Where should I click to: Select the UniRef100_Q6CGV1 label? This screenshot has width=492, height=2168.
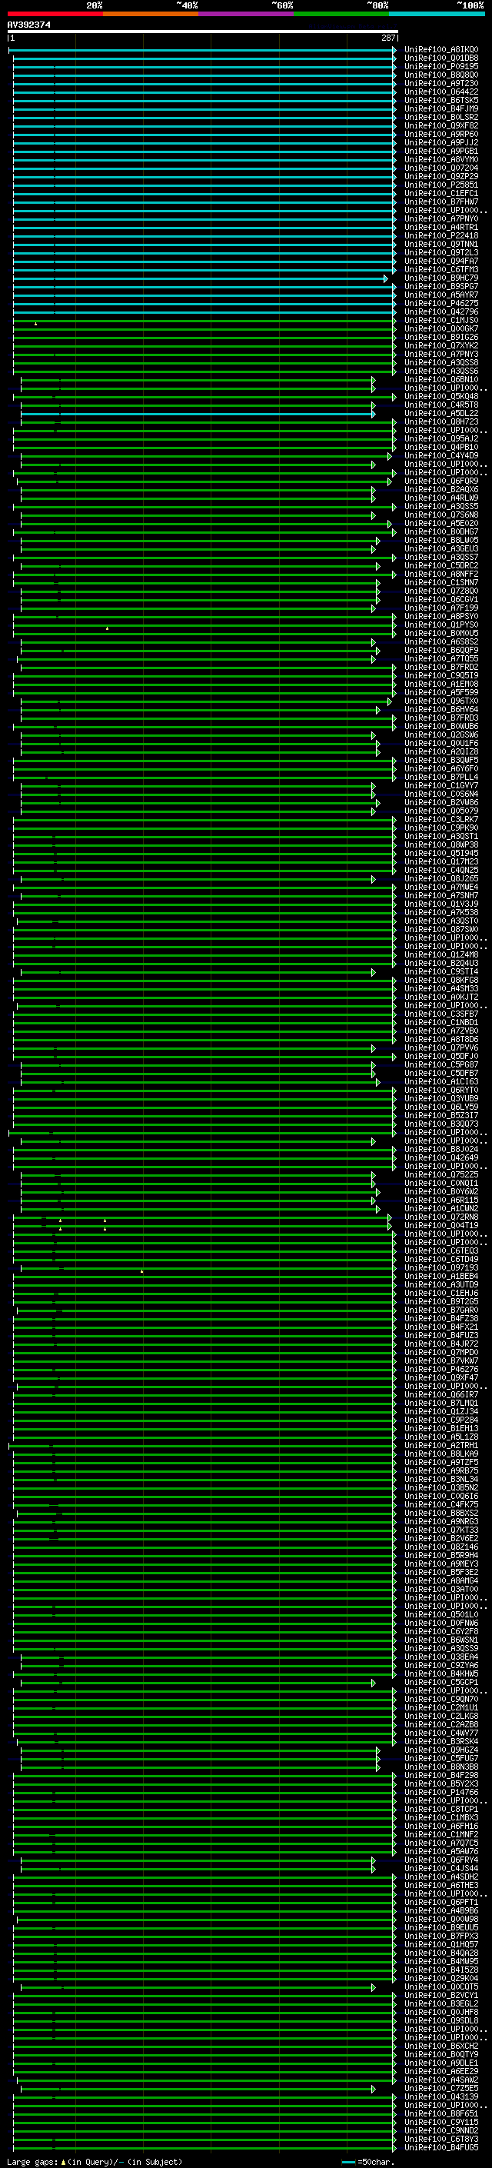[440, 599]
